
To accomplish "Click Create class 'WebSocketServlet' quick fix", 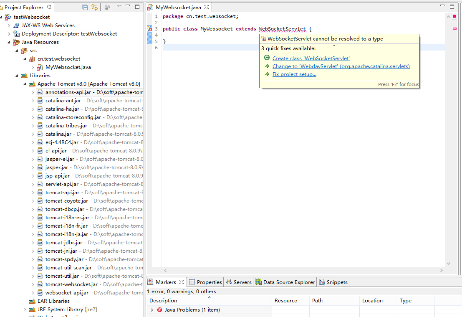I will pos(311,58).
